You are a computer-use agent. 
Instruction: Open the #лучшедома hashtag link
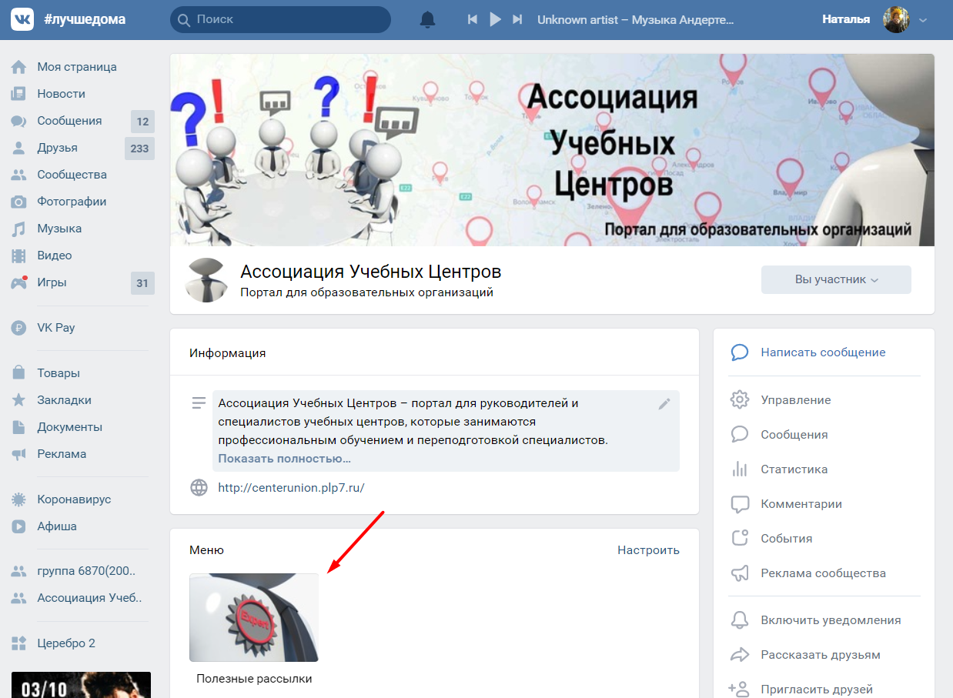pyautogui.click(x=85, y=19)
